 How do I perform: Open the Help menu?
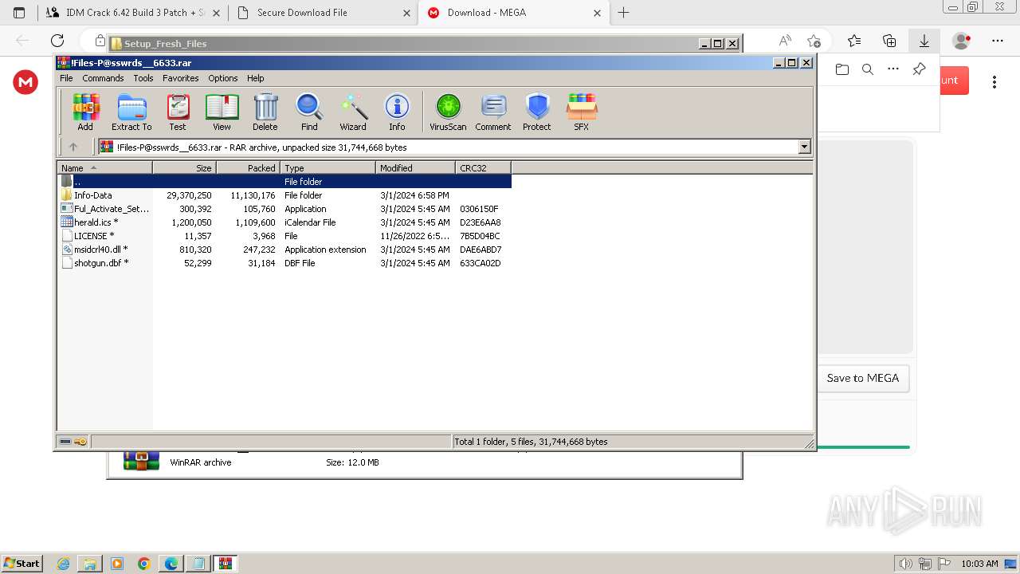(x=256, y=78)
